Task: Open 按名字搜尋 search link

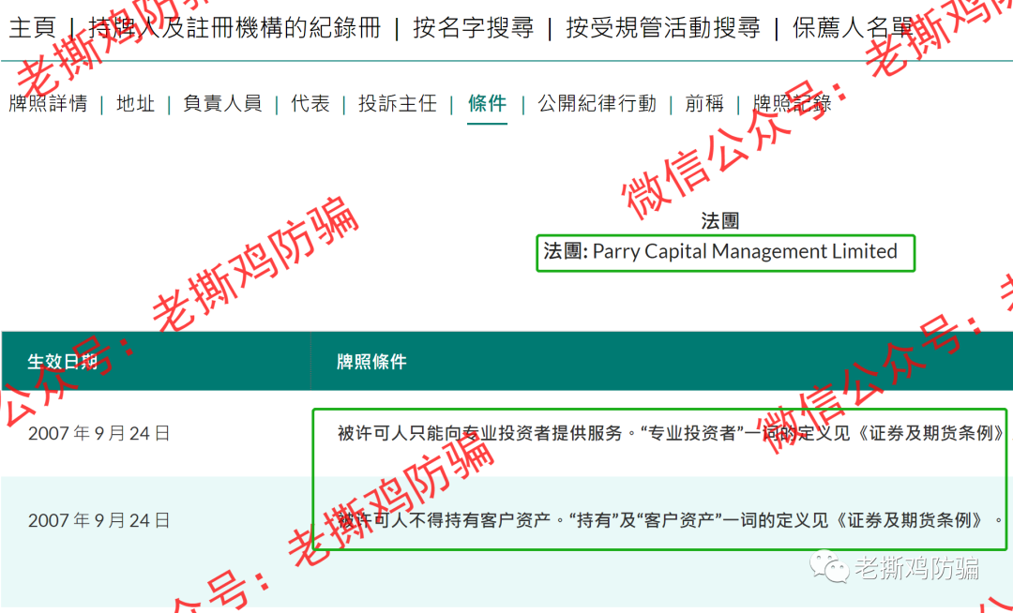Action: pos(474,28)
